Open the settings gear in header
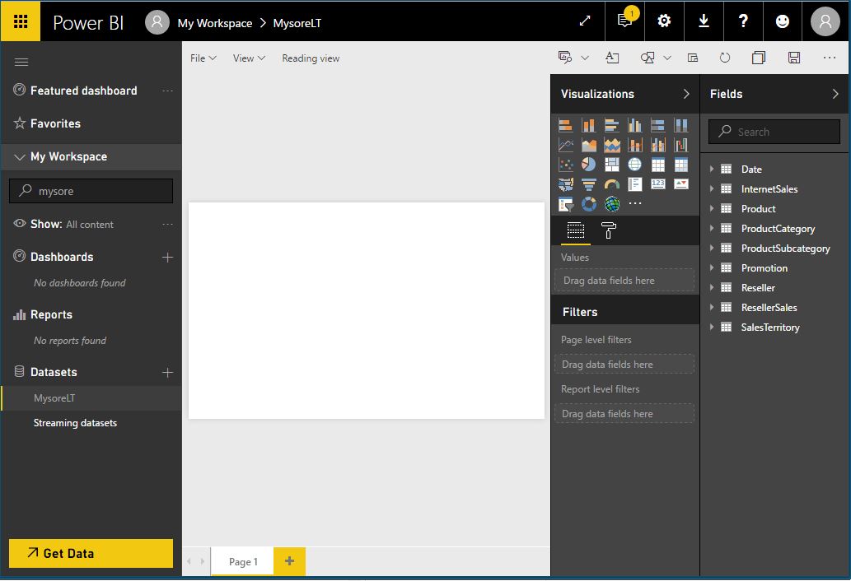Viewport: 851px width, 581px height. click(x=664, y=21)
